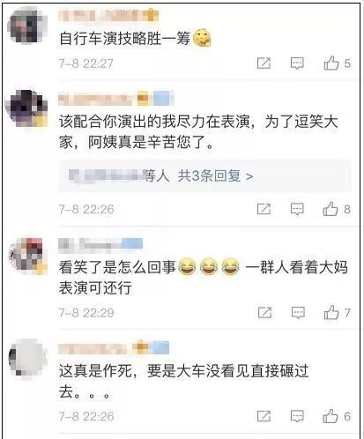
Task: Reply to the 该配合你演出 comment
Action: [297, 209]
